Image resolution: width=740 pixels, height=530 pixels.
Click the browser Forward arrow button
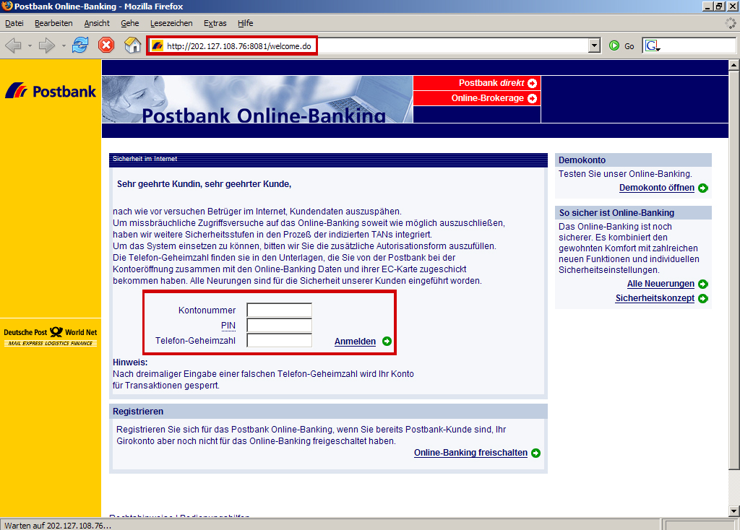pyautogui.click(x=47, y=45)
